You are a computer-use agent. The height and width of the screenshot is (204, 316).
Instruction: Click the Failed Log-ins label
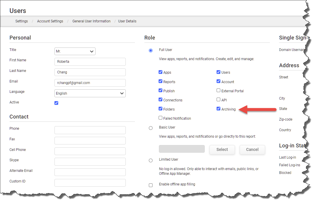289,165
